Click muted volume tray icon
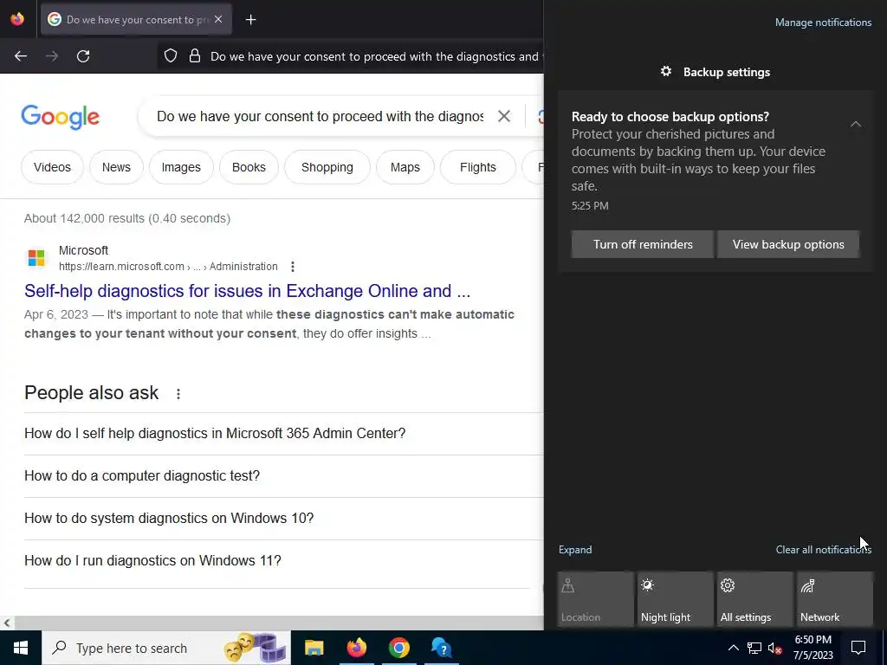Viewport: 887px width, 665px height. [774, 648]
